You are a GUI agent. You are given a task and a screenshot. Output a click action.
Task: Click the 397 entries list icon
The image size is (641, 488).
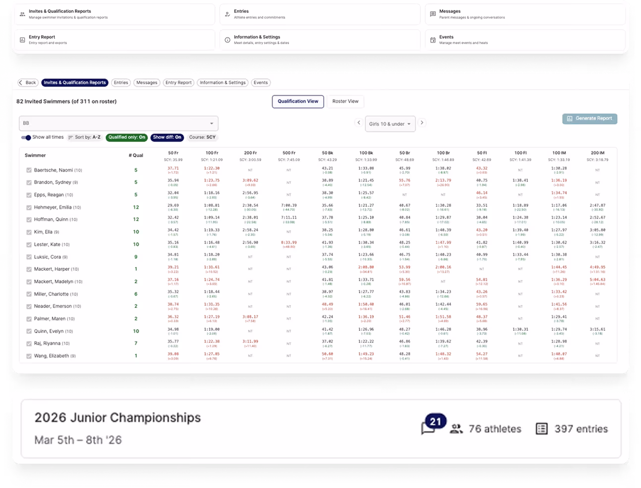(x=542, y=428)
